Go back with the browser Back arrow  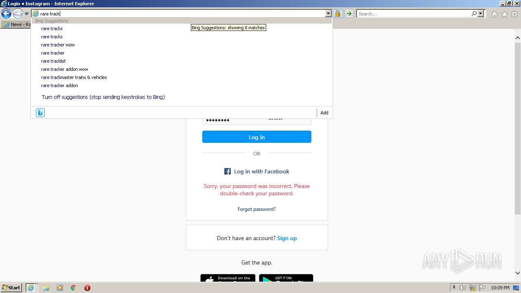pyautogui.click(x=6, y=13)
